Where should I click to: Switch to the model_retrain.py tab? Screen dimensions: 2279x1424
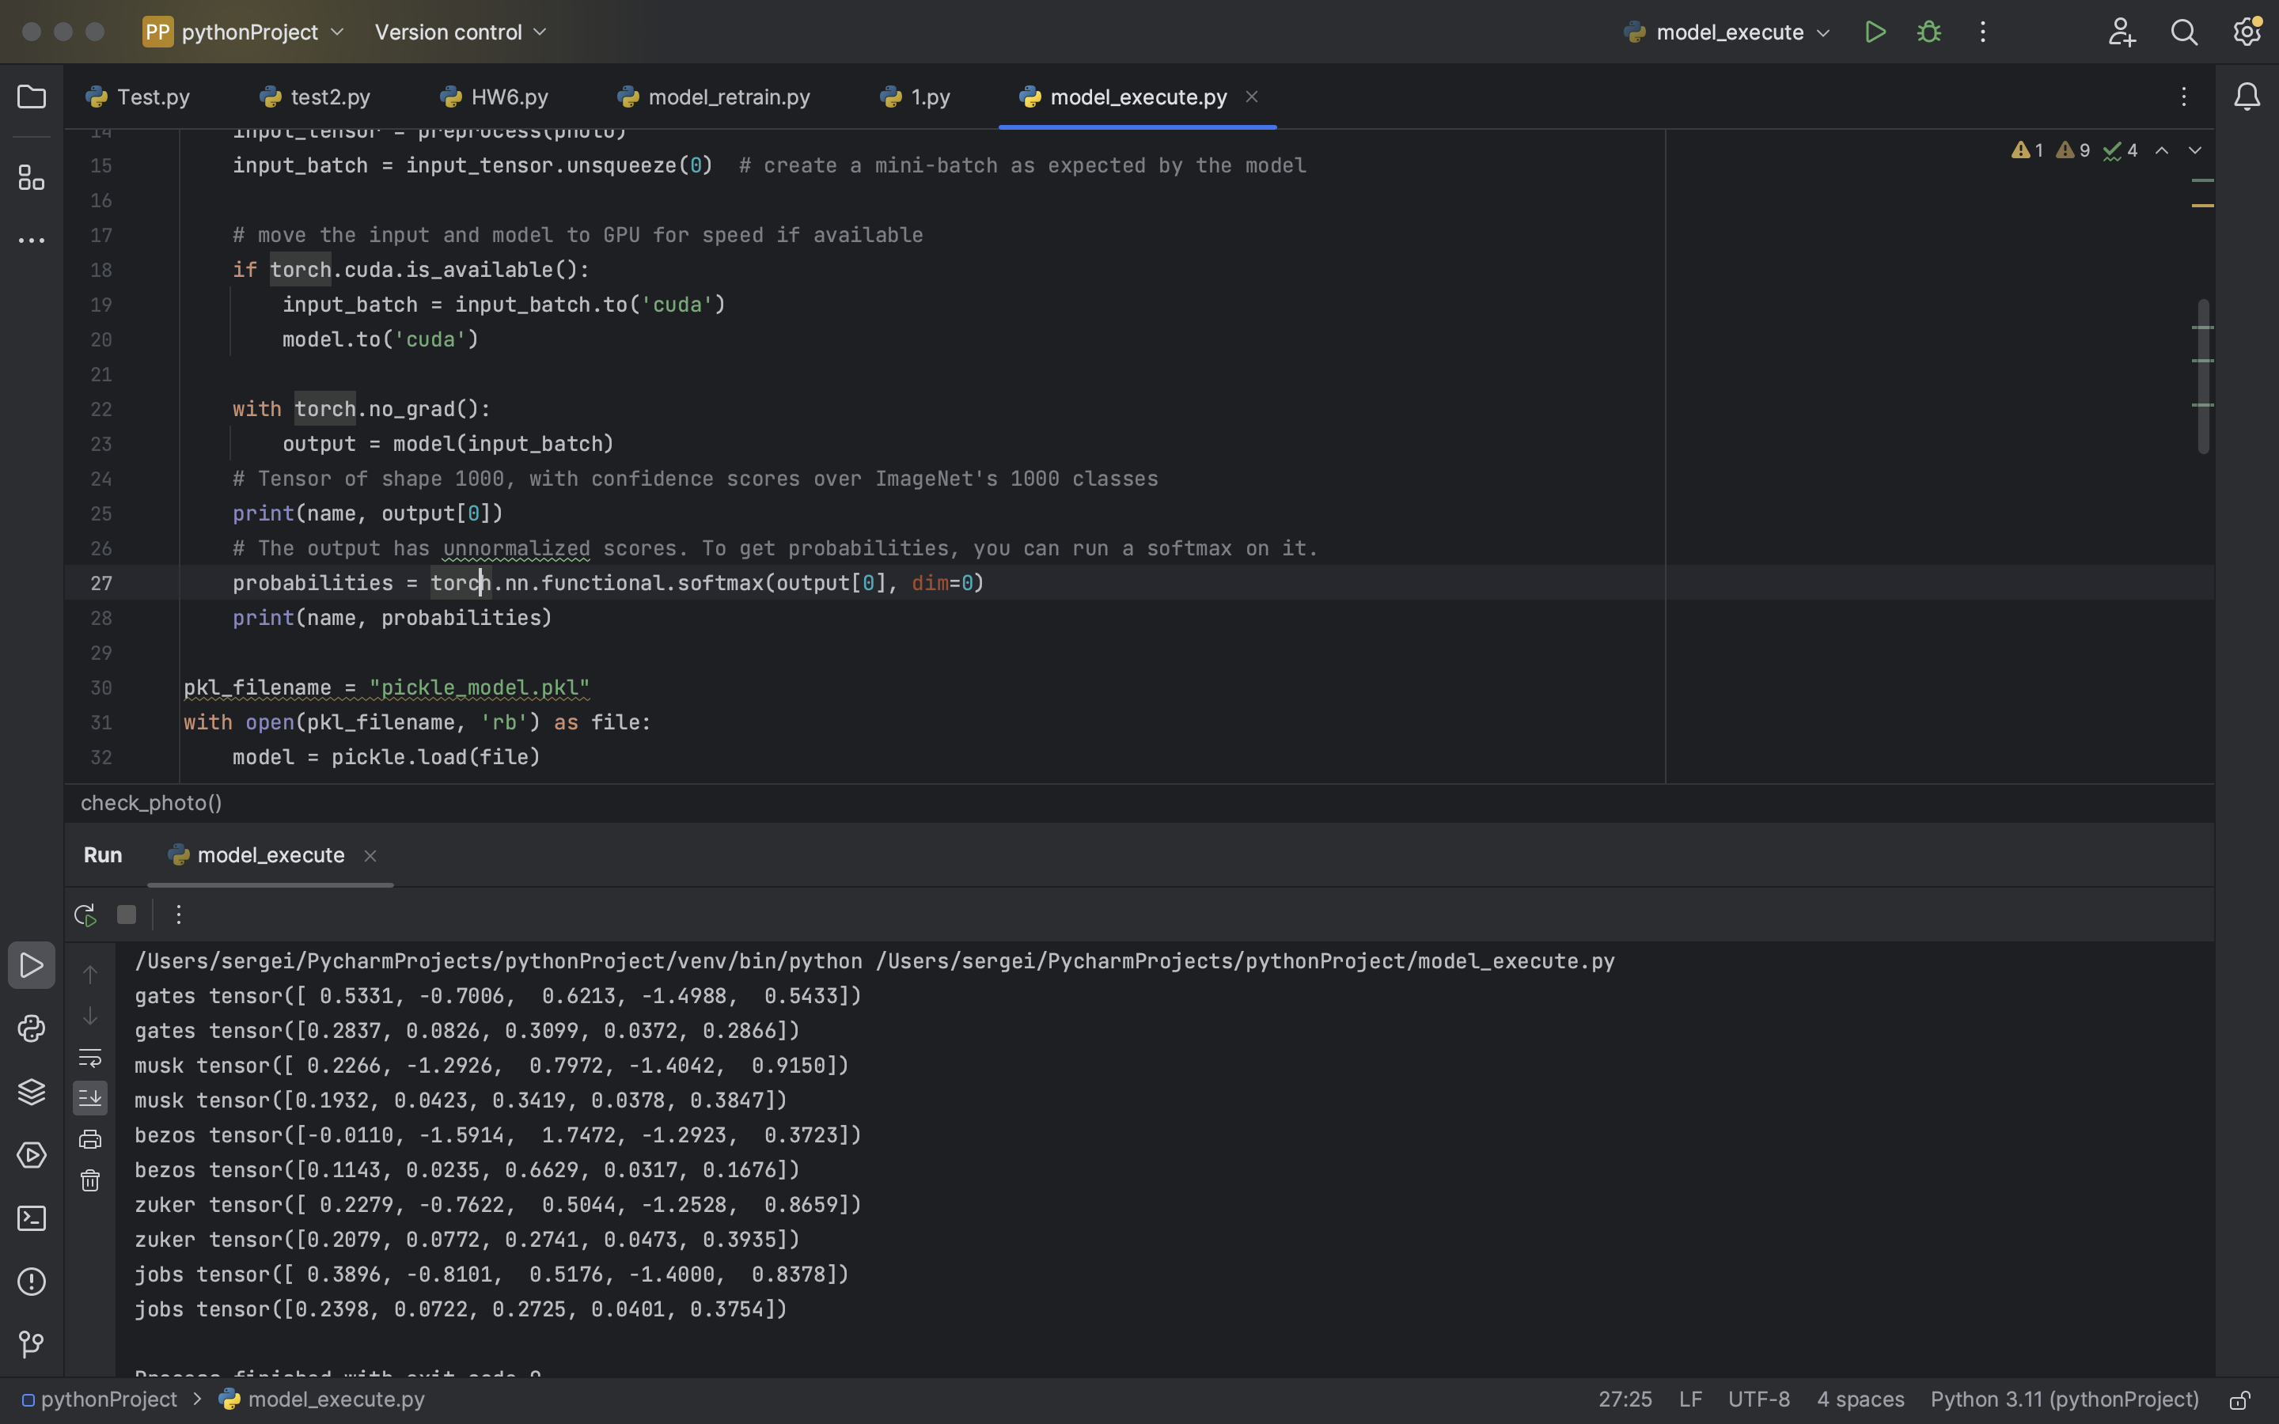(713, 97)
